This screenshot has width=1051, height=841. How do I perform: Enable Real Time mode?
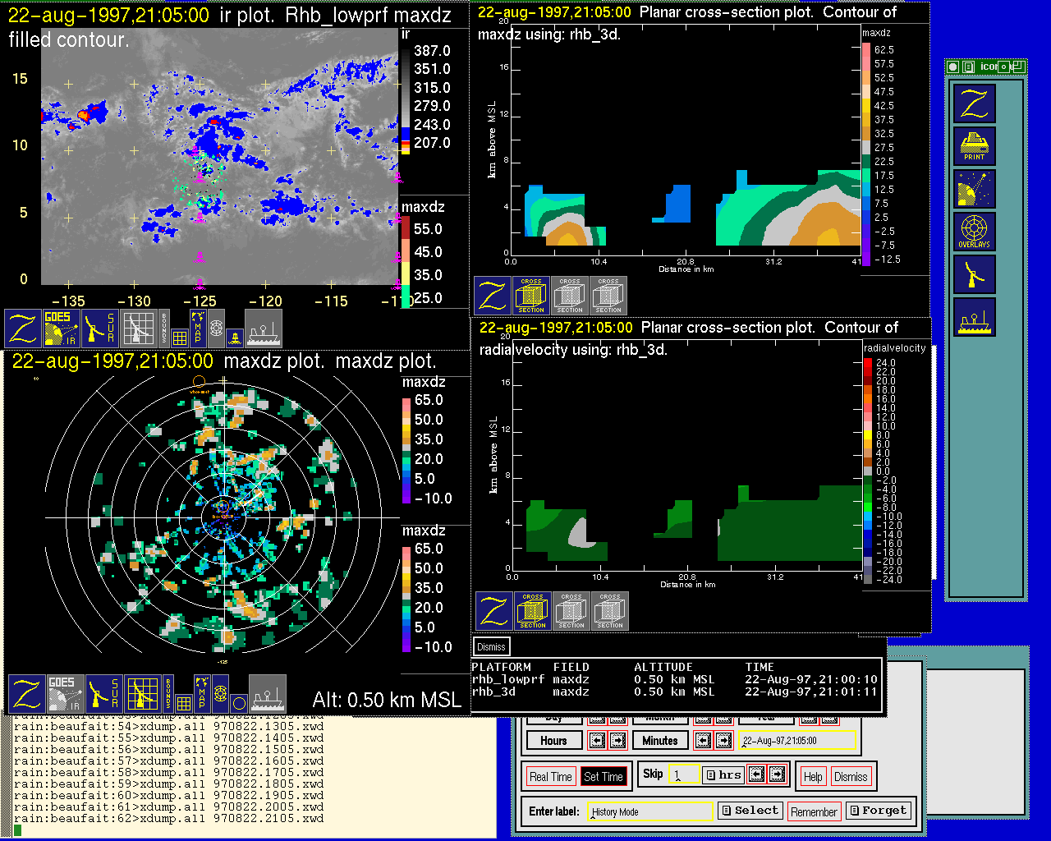pyautogui.click(x=550, y=777)
